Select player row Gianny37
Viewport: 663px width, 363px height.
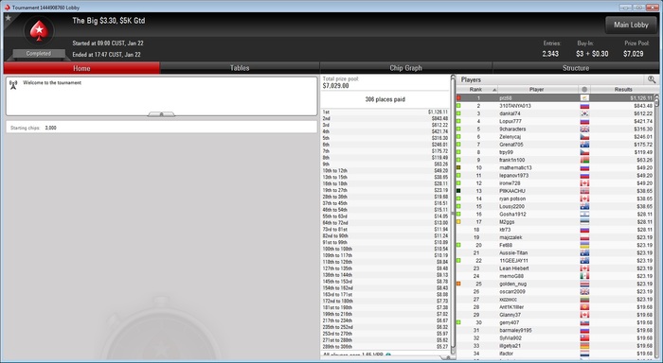point(555,315)
